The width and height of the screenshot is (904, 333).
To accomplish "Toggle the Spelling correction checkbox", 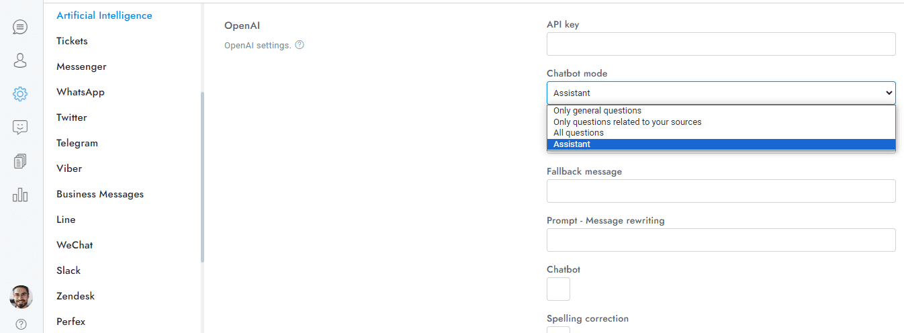I will [x=558, y=330].
